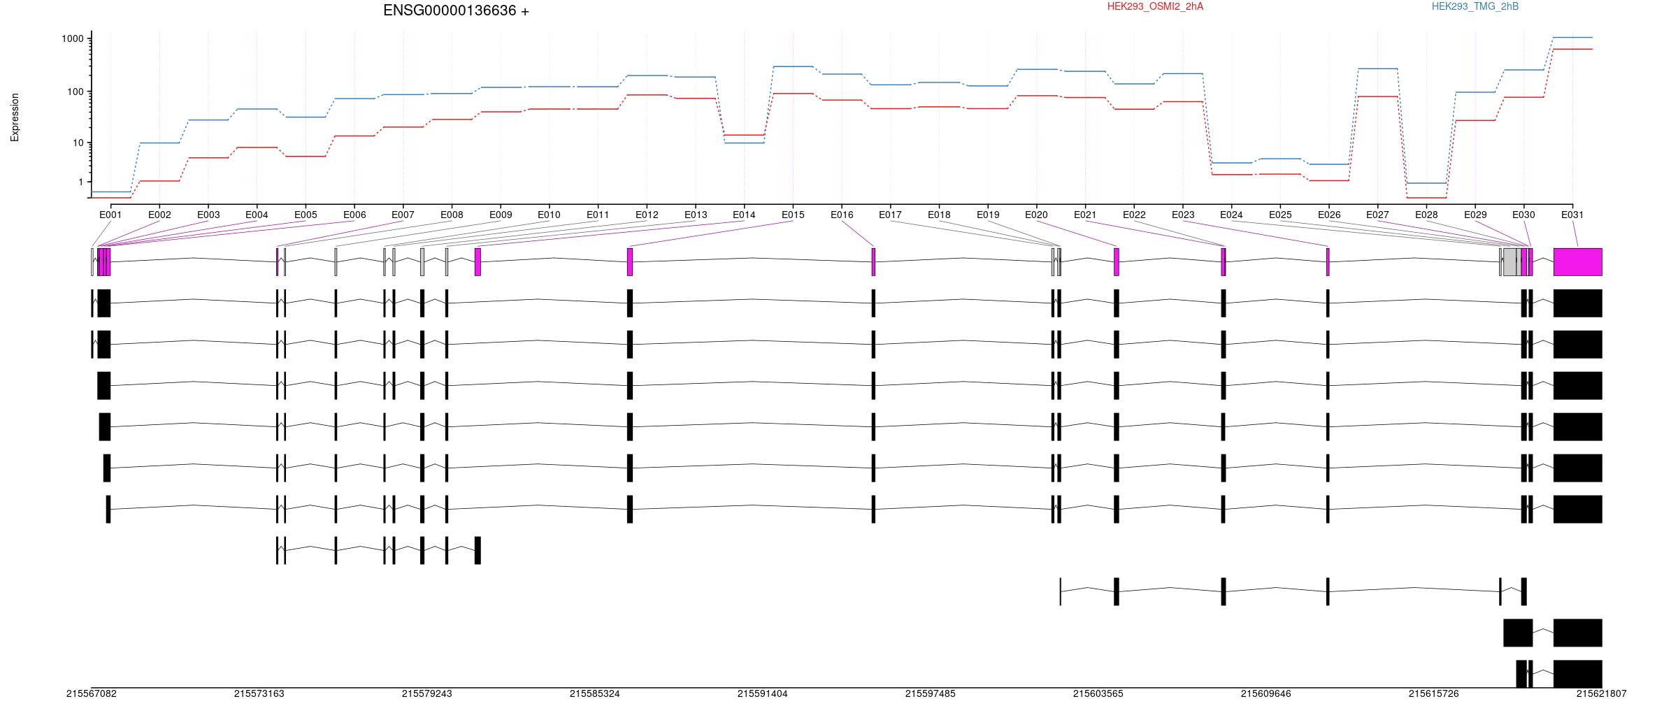
Task: Click exon label E015
Action: point(793,215)
